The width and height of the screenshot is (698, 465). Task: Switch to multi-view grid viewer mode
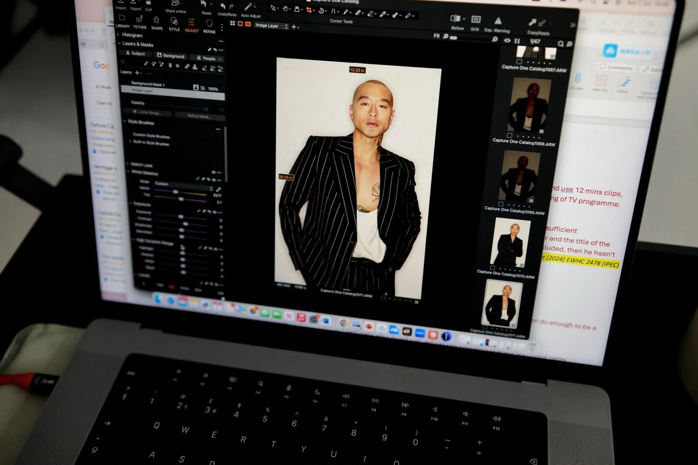pyautogui.click(x=233, y=23)
